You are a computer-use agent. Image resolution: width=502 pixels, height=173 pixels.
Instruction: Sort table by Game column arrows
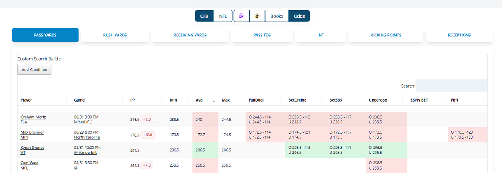[122, 100]
